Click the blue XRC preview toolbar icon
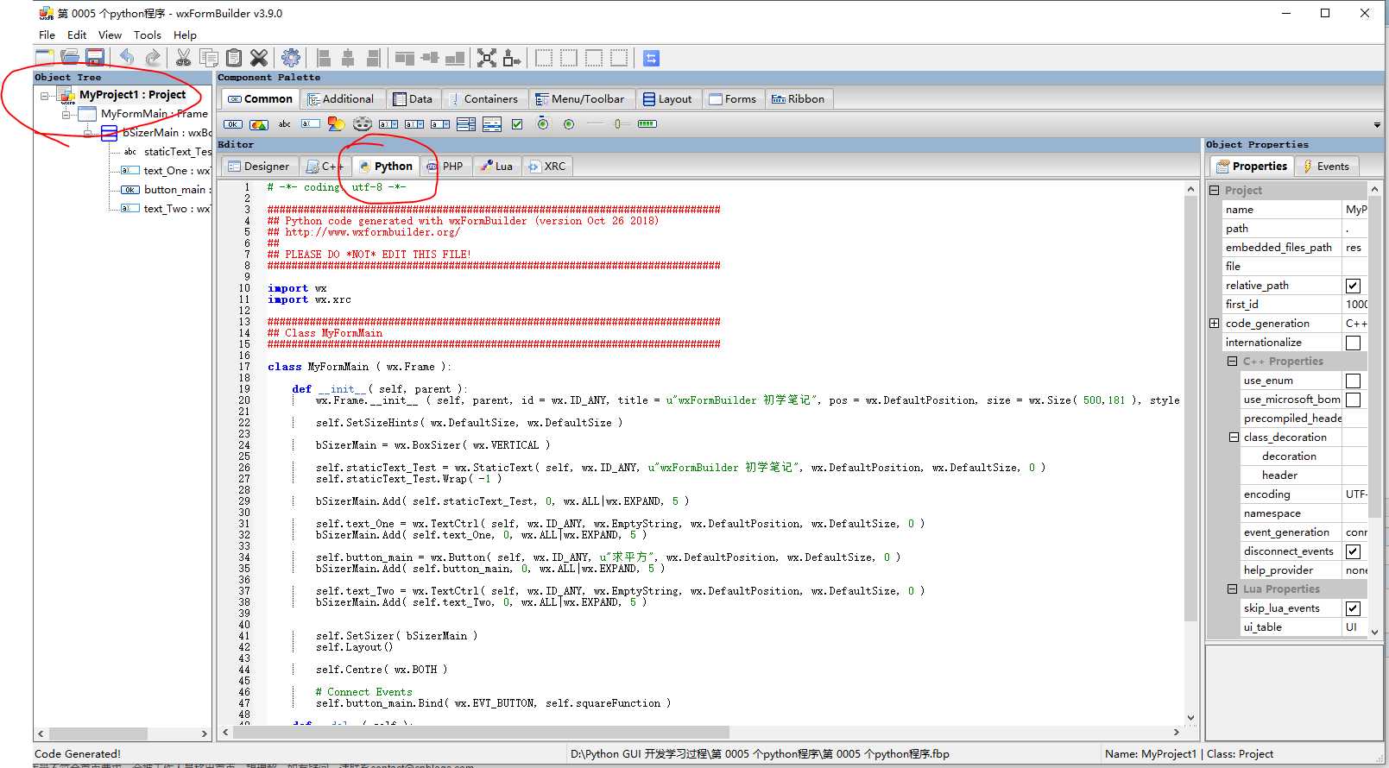This screenshot has height=768, width=1389. [x=652, y=58]
